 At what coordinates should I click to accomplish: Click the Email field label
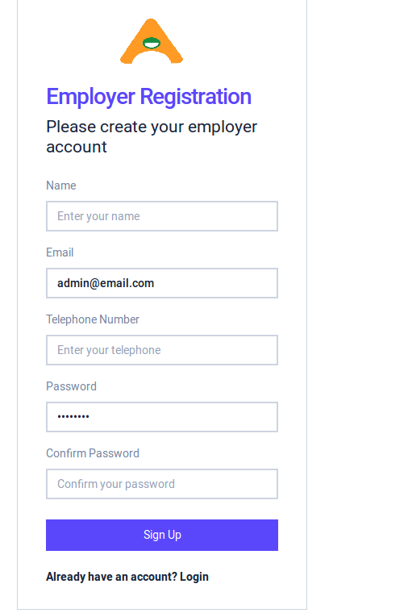(60, 252)
